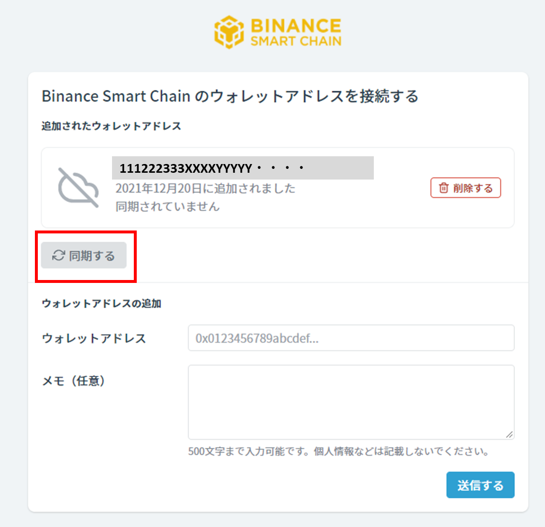Click the BINANCE SMART CHAIN logo text
Viewport: 545px width, 527px height.
(x=296, y=32)
